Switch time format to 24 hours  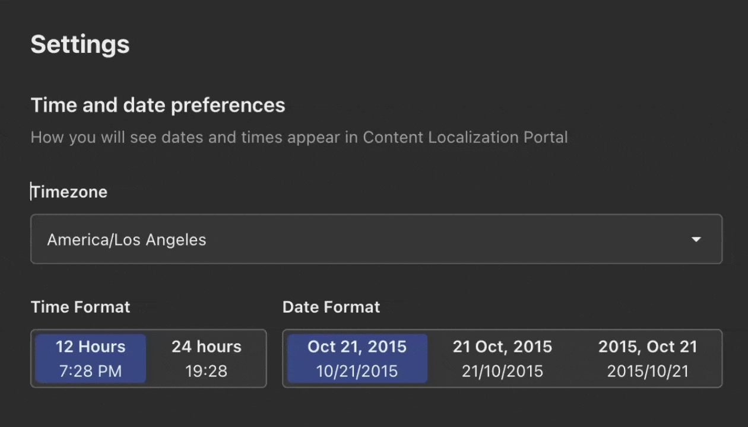point(207,358)
